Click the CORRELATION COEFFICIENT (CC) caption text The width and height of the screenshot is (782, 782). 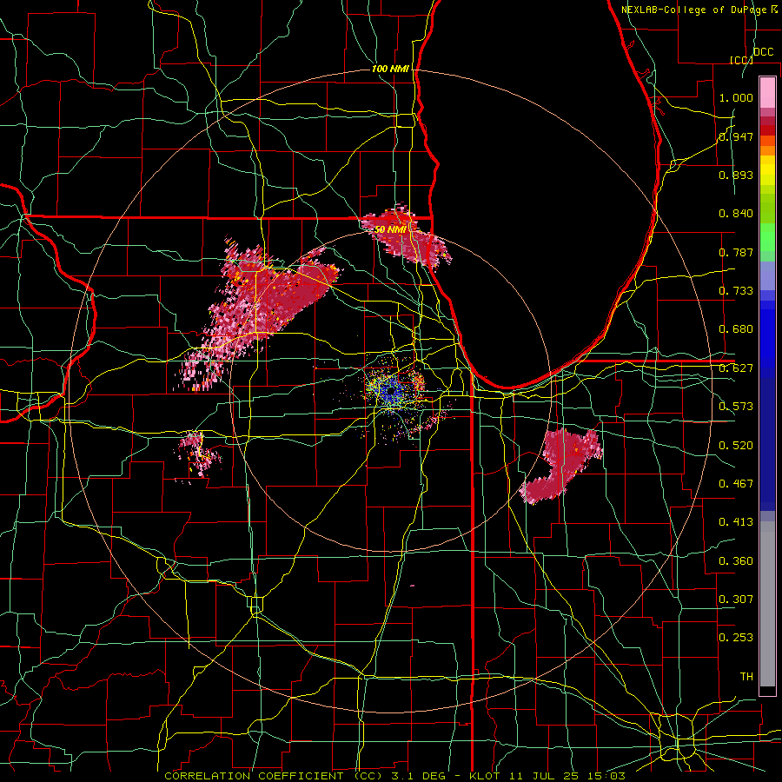tap(274, 776)
